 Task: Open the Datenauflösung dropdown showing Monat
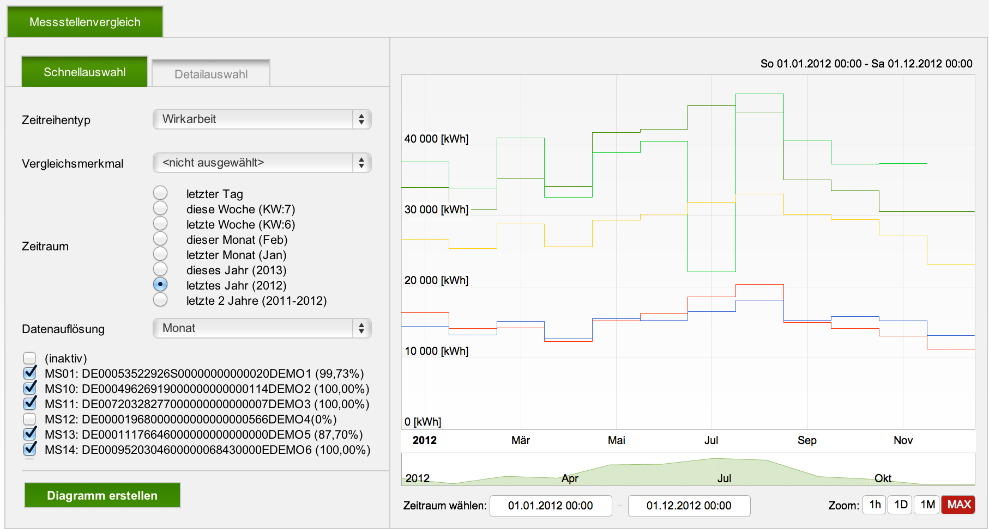pos(262,328)
